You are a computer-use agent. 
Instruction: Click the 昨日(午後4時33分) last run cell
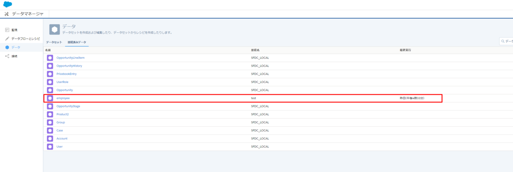[x=412, y=98]
